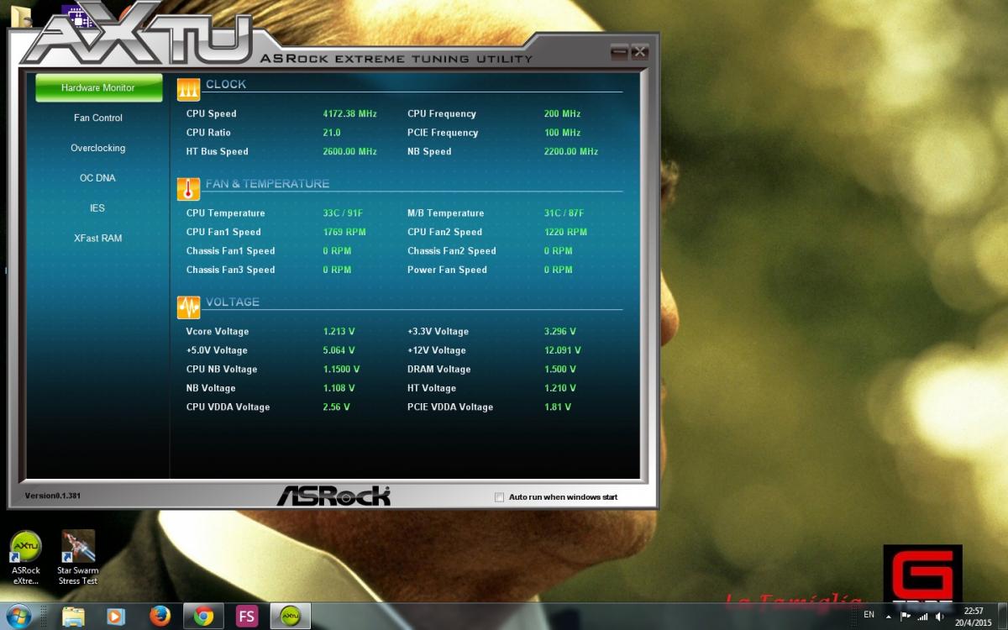Close the AXTU utility window
Image resolution: width=1008 pixels, height=630 pixels.
(639, 52)
